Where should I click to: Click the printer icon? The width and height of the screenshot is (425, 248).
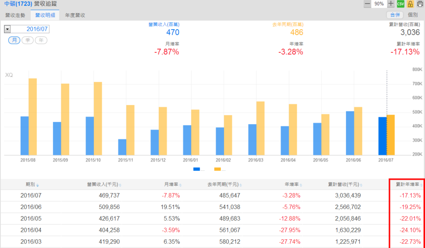coord(420,4)
